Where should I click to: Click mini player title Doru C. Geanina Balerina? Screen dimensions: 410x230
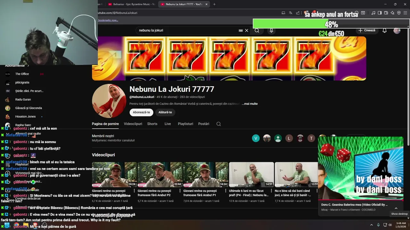354,205
